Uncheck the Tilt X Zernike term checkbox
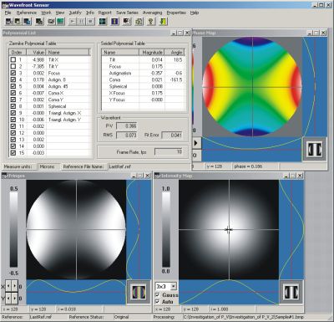 click(x=13, y=59)
